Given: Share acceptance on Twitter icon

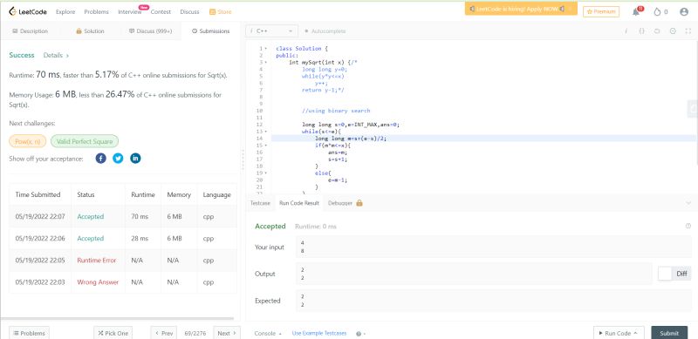Looking at the screenshot, I should [x=118, y=159].
